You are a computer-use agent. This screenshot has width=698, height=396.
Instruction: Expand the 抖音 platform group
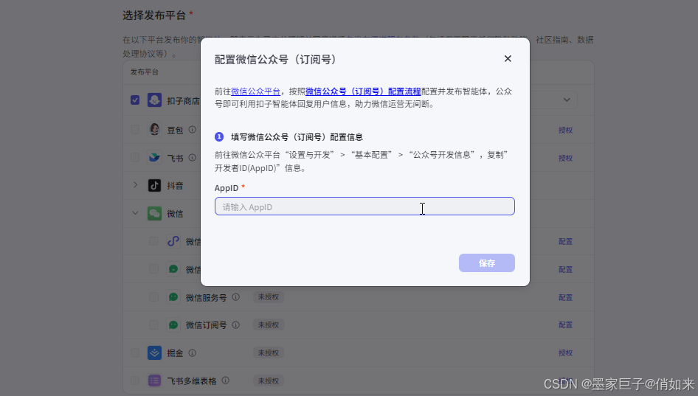[x=135, y=185]
